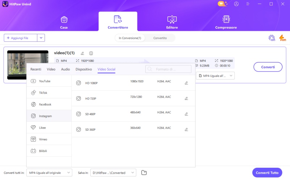Click the Instagram icon beside SD 360P
Image resolution: width=290 pixels, height=179 pixels.
(79, 129)
